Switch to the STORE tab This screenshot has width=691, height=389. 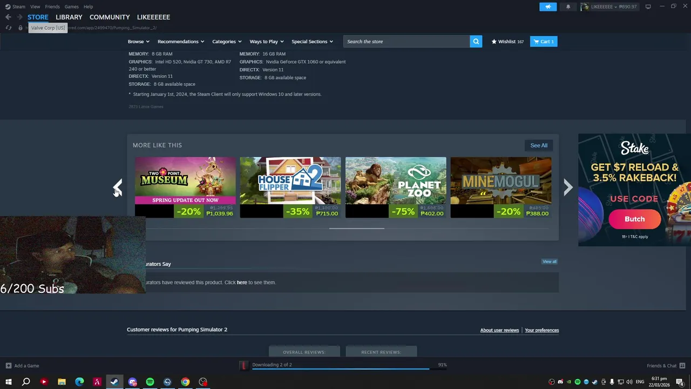(x=38, y=17)
